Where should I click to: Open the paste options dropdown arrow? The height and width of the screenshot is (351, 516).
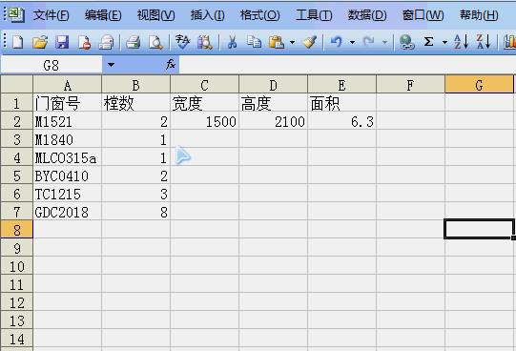coord(292,42)
